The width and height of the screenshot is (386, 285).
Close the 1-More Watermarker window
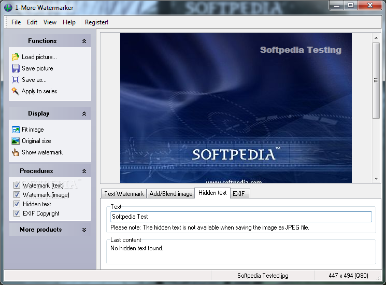tap(370, 5)
